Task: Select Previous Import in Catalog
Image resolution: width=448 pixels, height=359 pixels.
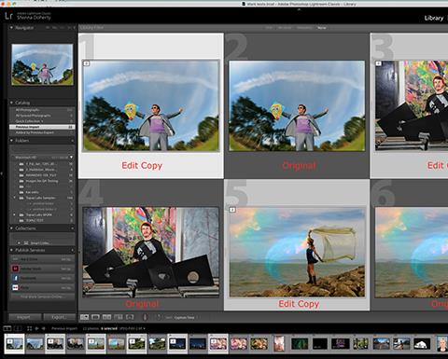Action: point(42,127)
